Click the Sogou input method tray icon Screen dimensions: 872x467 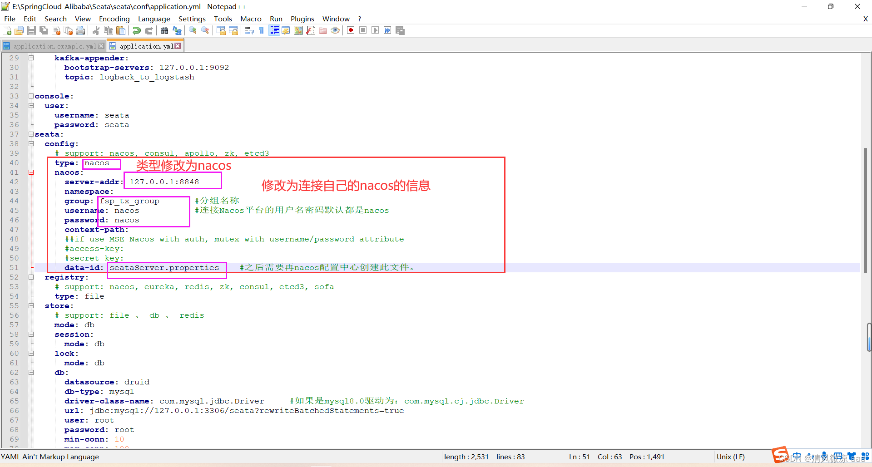pos(780,454)
